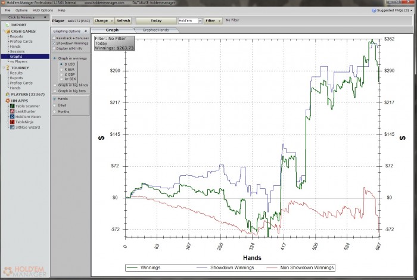Click the Import section icon
Screen dimensions: 417x280
click(x=7, y=25)
